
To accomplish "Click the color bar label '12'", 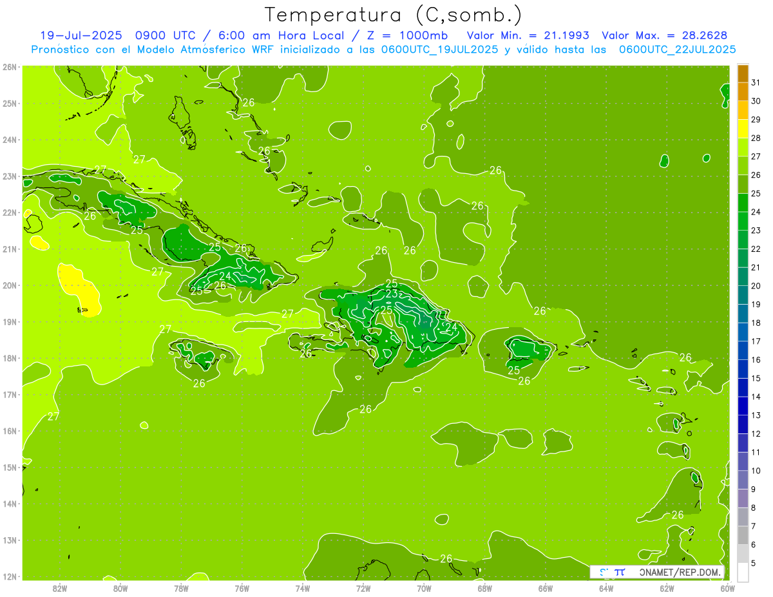I will pos(756,433).
